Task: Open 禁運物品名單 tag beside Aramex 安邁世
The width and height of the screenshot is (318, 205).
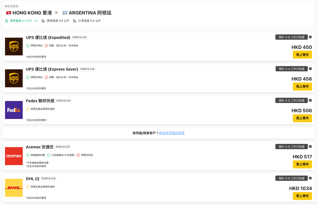Action: tap(62, 147)
